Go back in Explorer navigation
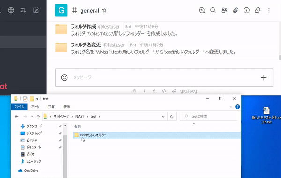The width and height of the screenshot is (281, 178). click(17, 117)
